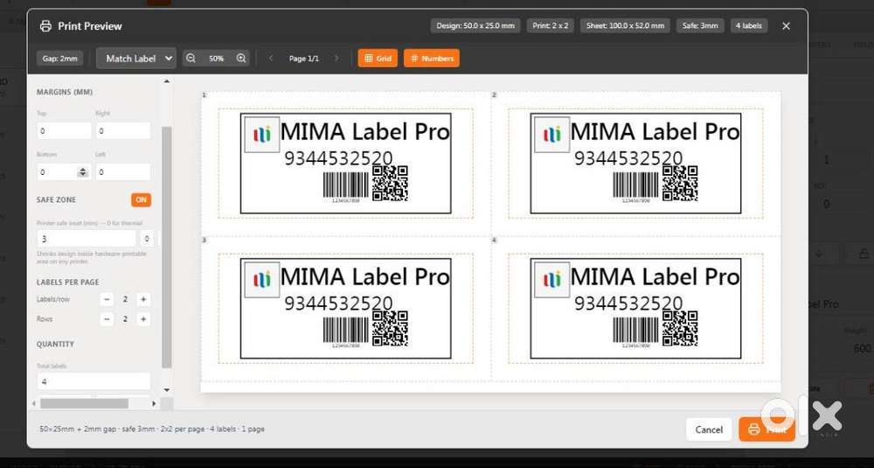Image resolution: width=874 pixels, height=468 pixels.
Task: Edit the Right margin field
Action: point(122,131)
